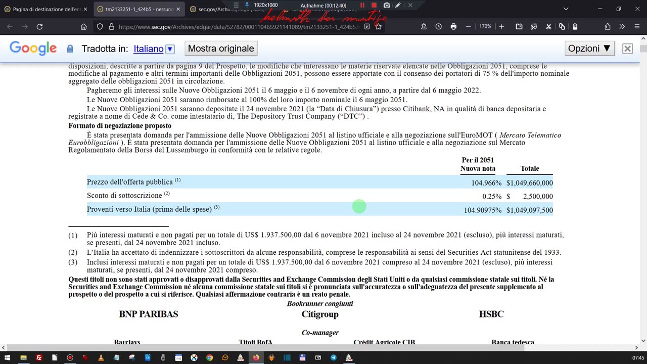Click the Mostra originale button
647x364 pixels.
[x=221, y=49]
